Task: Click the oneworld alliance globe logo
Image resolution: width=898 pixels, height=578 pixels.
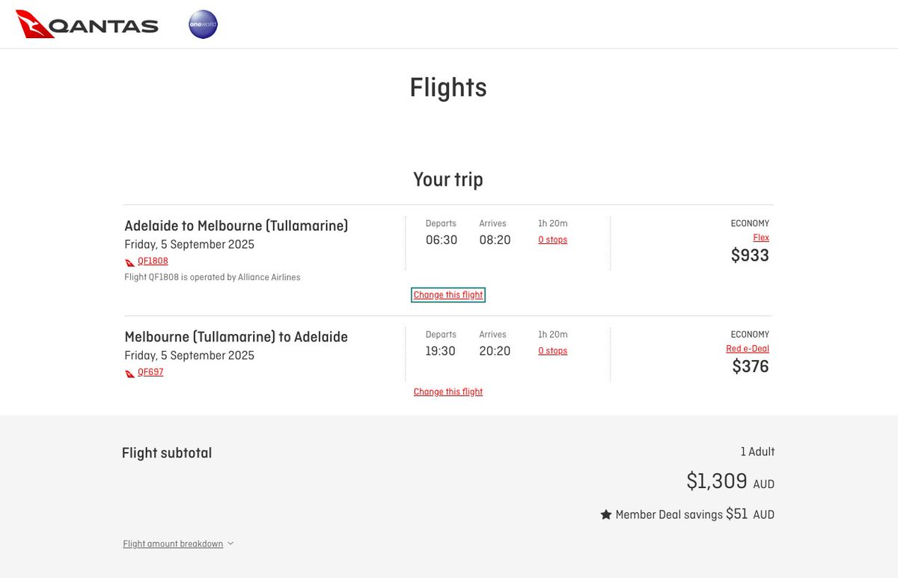Action: pos(203,25)
